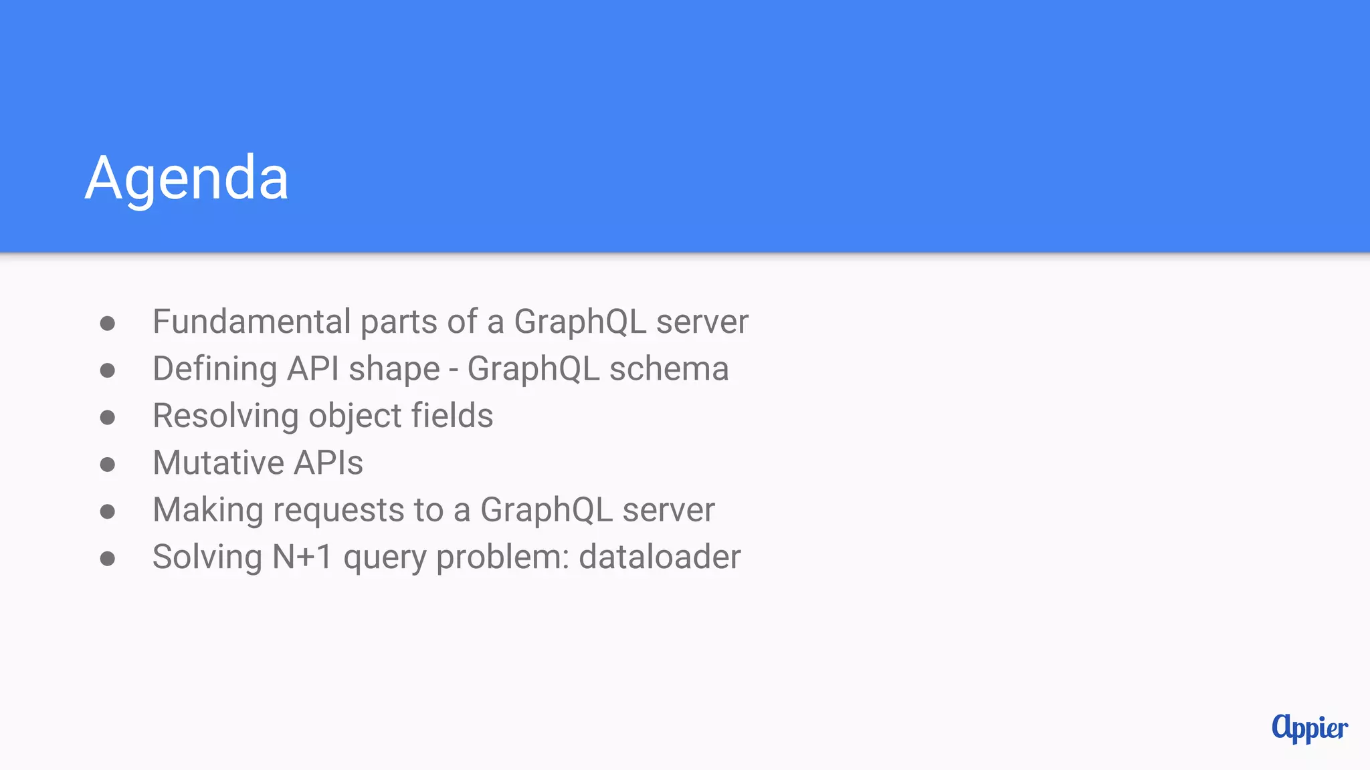Click bullet dot beside 'Solving N+1' line
Screen dimensions: 1370x770
[107, 559]
